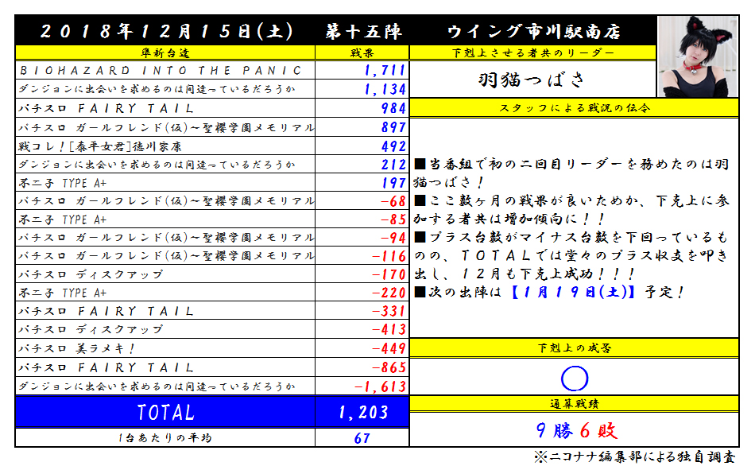Click the yellow スタッフによる戦況の伝令 header
This screenshot has height=466, width=755.
pos(576,108)
